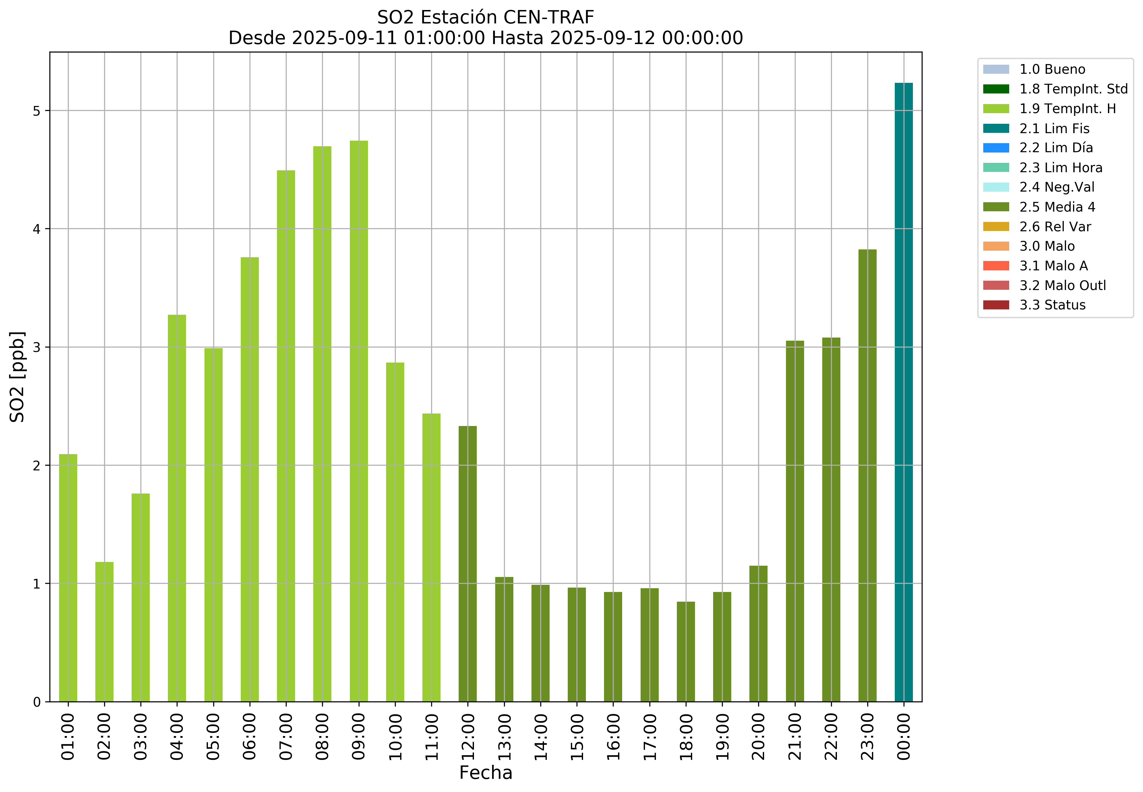Click the Fecha x-axis label
The image size is (1143, 792).
485,773
